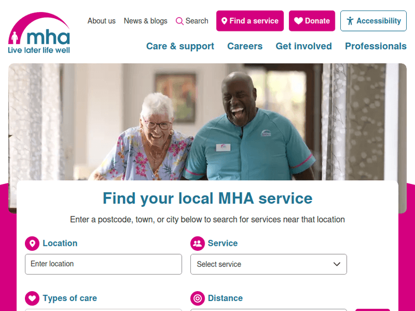The height and width of the screenshot is (311, 415).
Task: Click the pink Location pin icon
Action: (32, 244)
